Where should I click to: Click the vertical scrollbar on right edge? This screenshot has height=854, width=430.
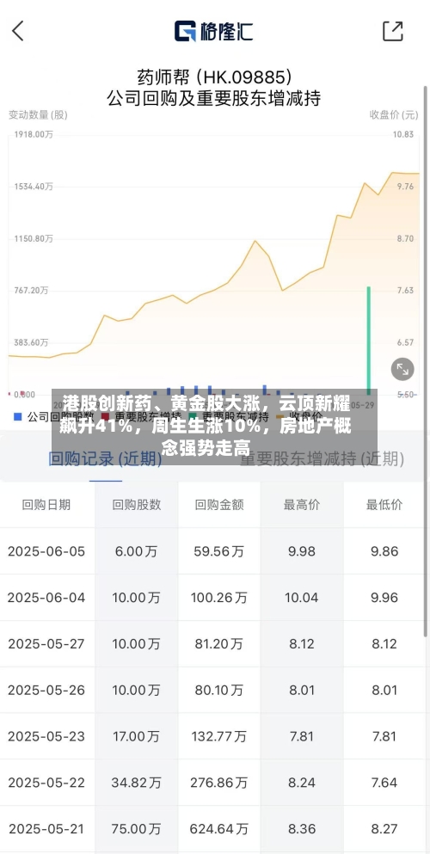426,359
